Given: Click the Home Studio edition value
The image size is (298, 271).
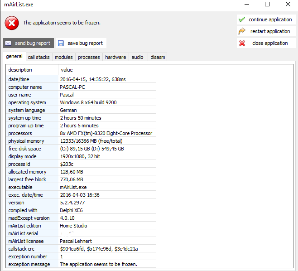Looking at the screenshot, I should click(x=73, y=226).
